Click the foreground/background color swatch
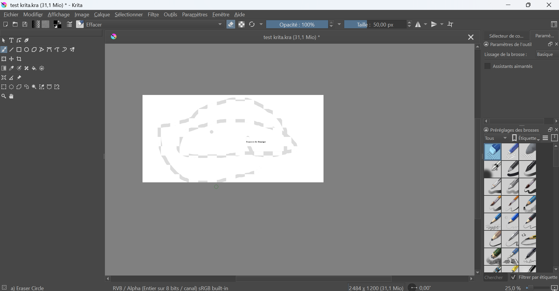Screen dimensions: 559x291 pyautogui.click(x=58, y=24)
